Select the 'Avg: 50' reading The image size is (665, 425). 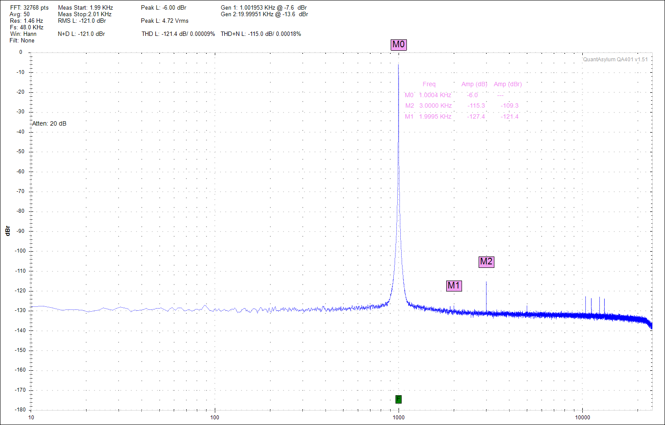pyautogui.click(x=20, y=14)
